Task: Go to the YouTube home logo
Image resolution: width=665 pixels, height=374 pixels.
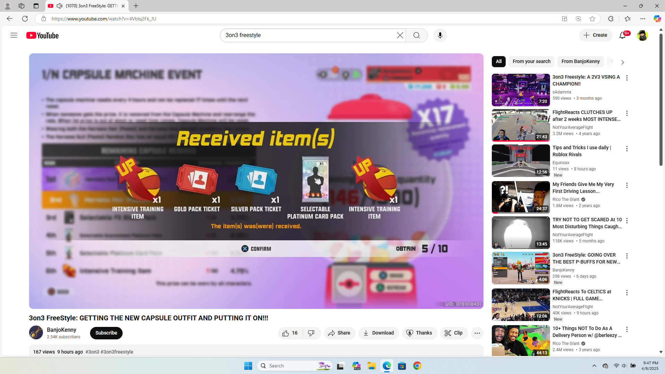Action: 42,35
